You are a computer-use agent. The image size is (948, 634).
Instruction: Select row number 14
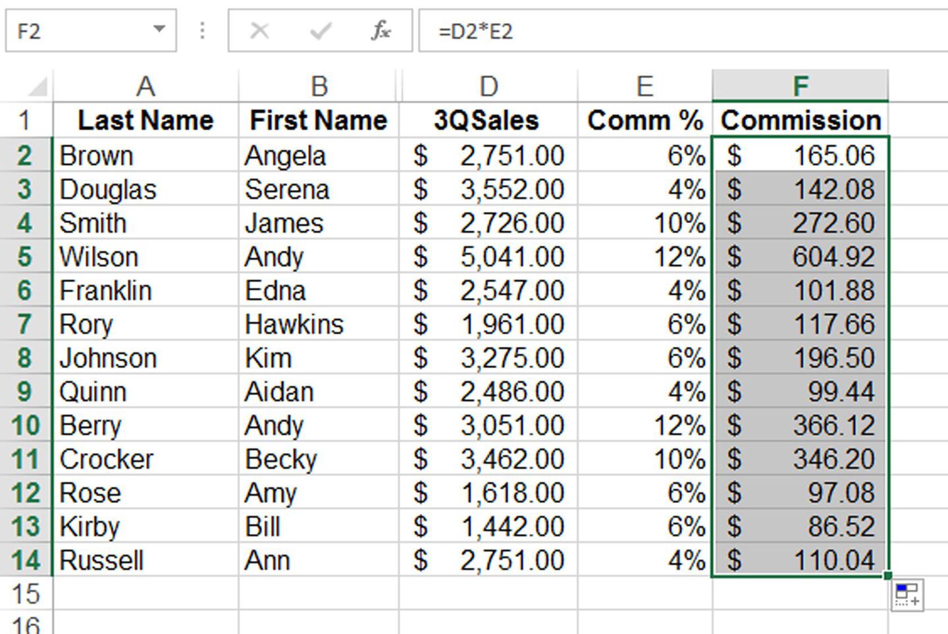point(25,560)
